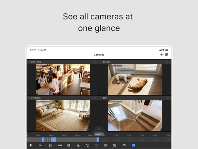198x149 pixels.
Task: Switch to LIVE view
Action: (x=59, y=145)
